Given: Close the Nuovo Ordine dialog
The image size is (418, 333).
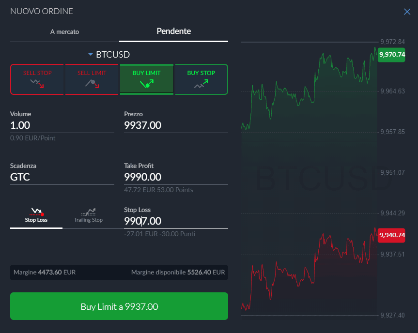Looking at the screenshot, I should tap(407, 12).
